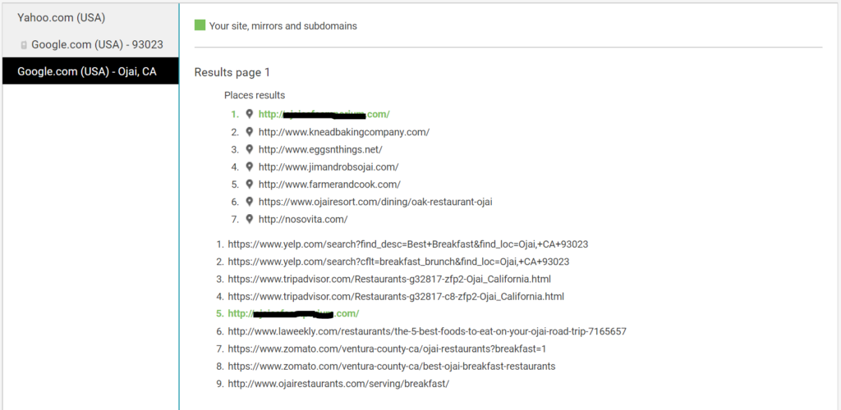
Task: Open the laweekly.com Ojai road trip link
Action: (x=427, y=331)
